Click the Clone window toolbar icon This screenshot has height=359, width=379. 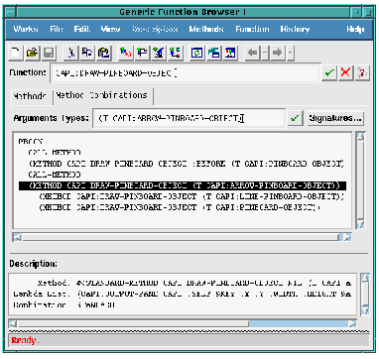click(213, 53)
